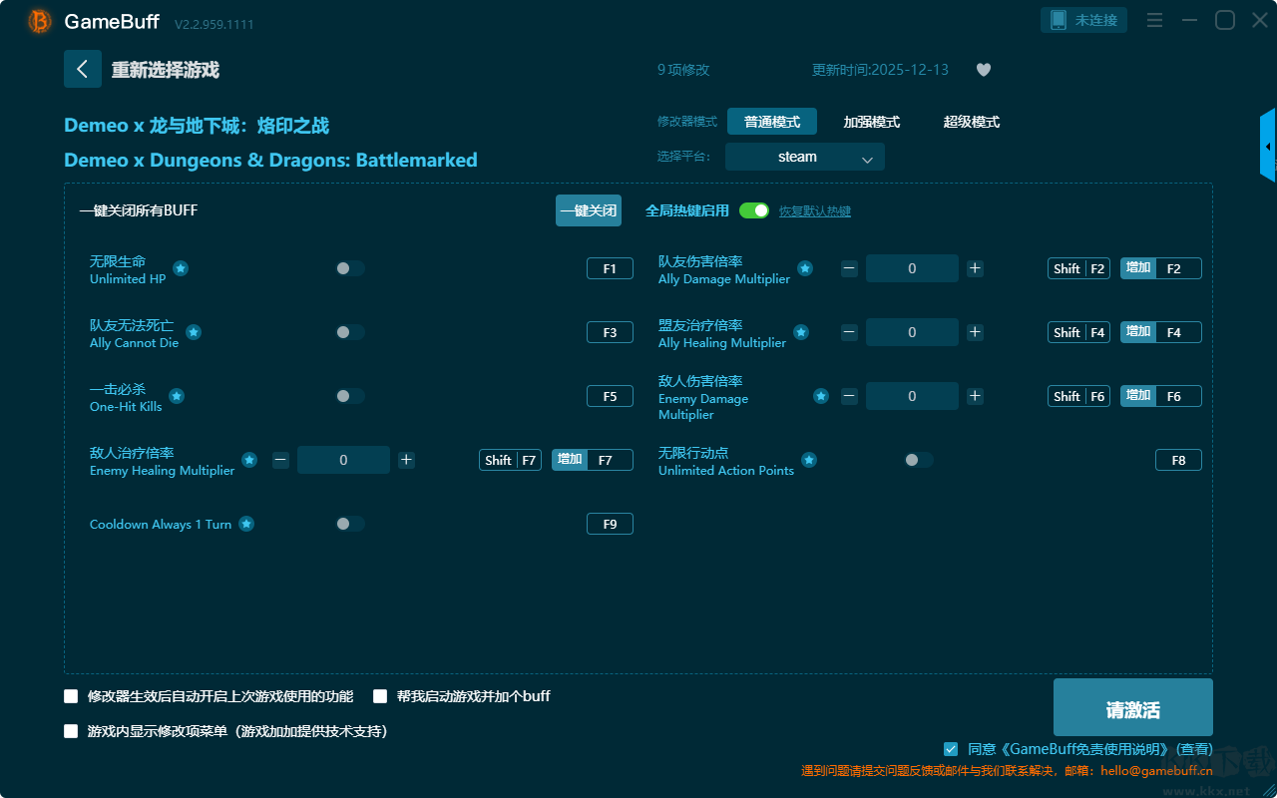Decrease Enemy Healing Multiplier with minus
The image size is (1277, 798).
point(280,460)
